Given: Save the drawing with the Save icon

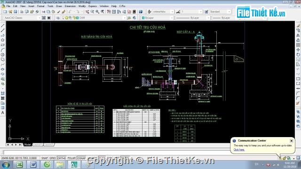Looking at the screenshot, I should tap(16, 12).
